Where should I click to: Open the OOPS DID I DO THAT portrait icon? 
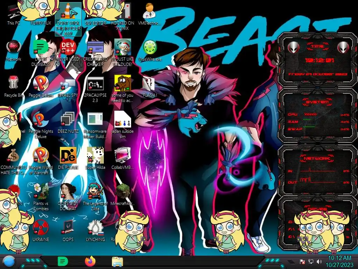[x=68, y=197]
